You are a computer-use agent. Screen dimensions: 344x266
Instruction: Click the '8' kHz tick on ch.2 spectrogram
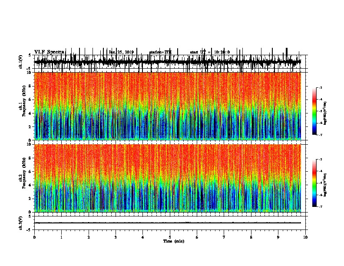coord(30,158)
